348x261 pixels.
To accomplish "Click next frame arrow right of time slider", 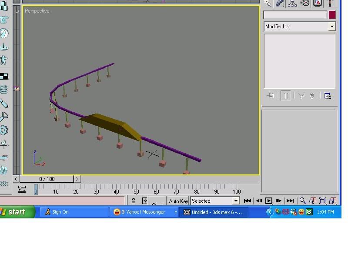I will [77, 179].
